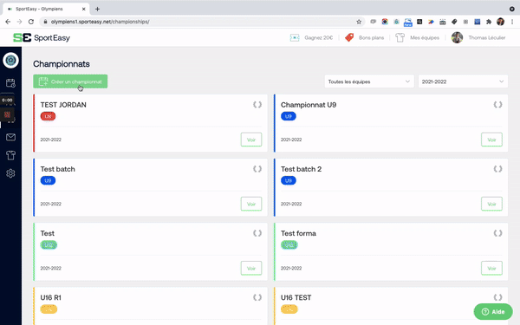The height and width of the screenshot is (325, 520).
Task: Click the brackets icon on U16 TEST card
Action: 497,297
